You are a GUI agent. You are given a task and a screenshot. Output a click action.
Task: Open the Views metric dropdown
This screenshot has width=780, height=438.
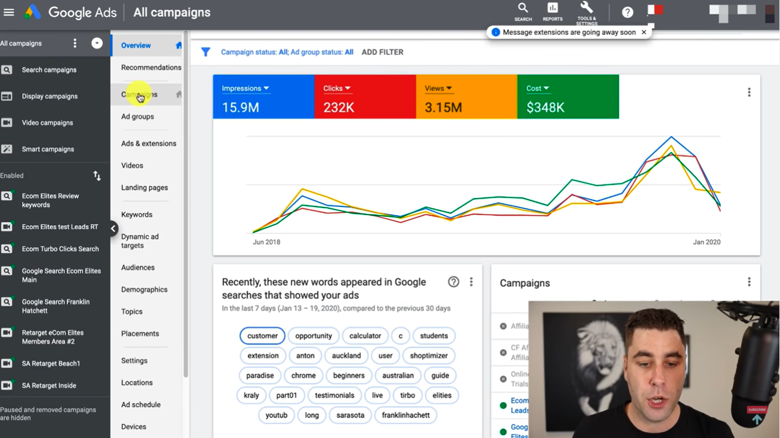click(439, 88)
